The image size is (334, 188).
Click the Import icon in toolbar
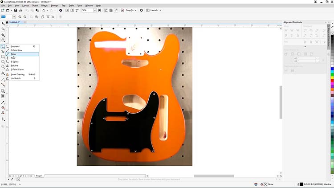tap(67, 10)
